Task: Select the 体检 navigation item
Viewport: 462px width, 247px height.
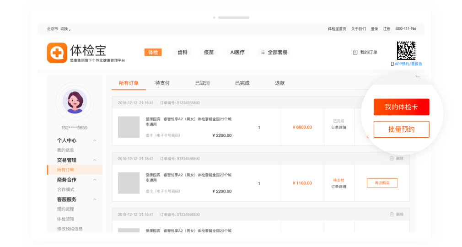Action: [x=153, y=52]
